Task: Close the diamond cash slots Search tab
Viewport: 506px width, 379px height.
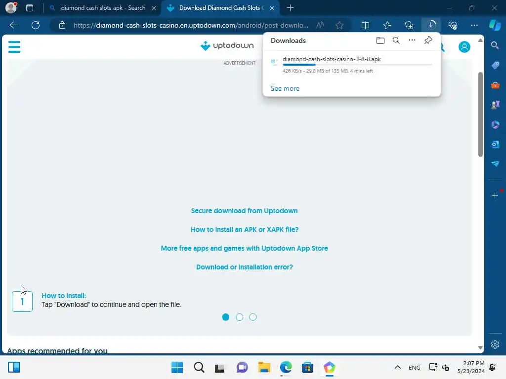Action: (x=154, y=8)
